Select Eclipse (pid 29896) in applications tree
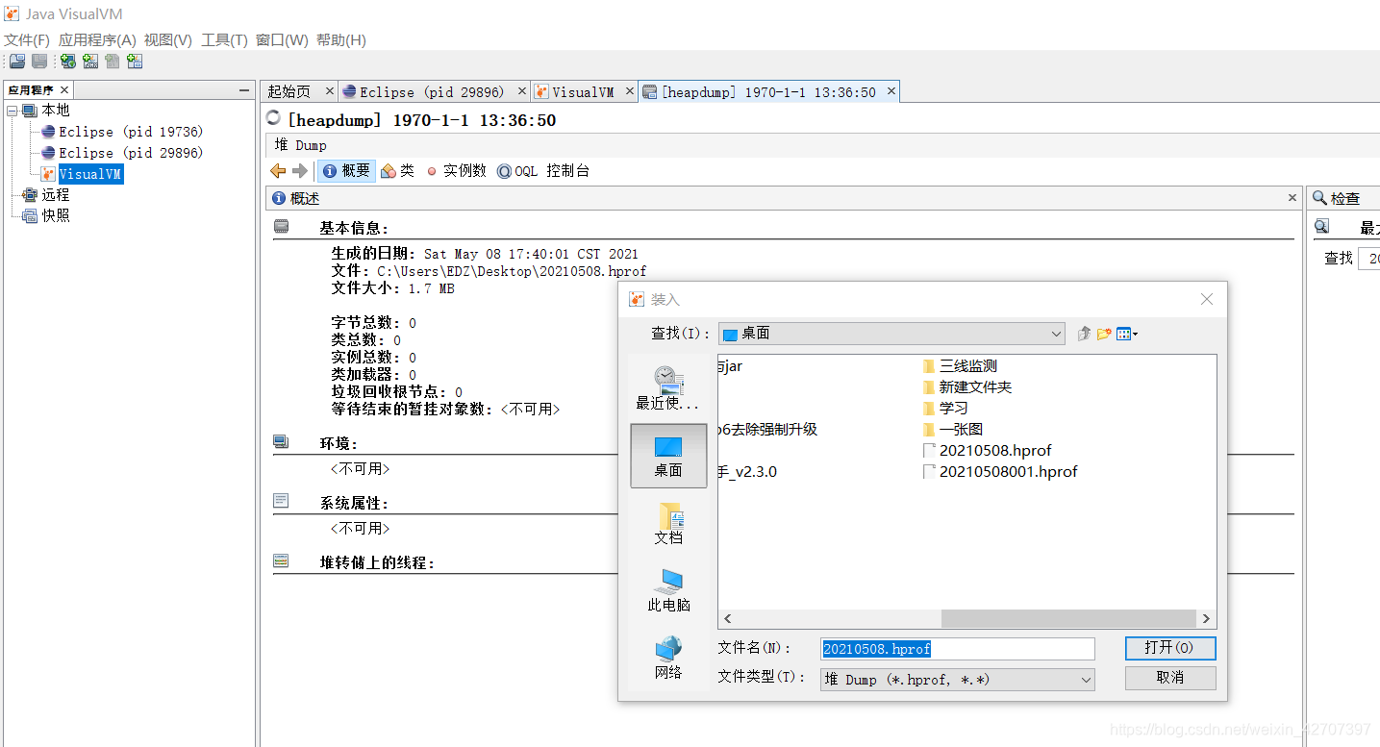Screen dimensions: 1380x747 click(x=122, y=153)
